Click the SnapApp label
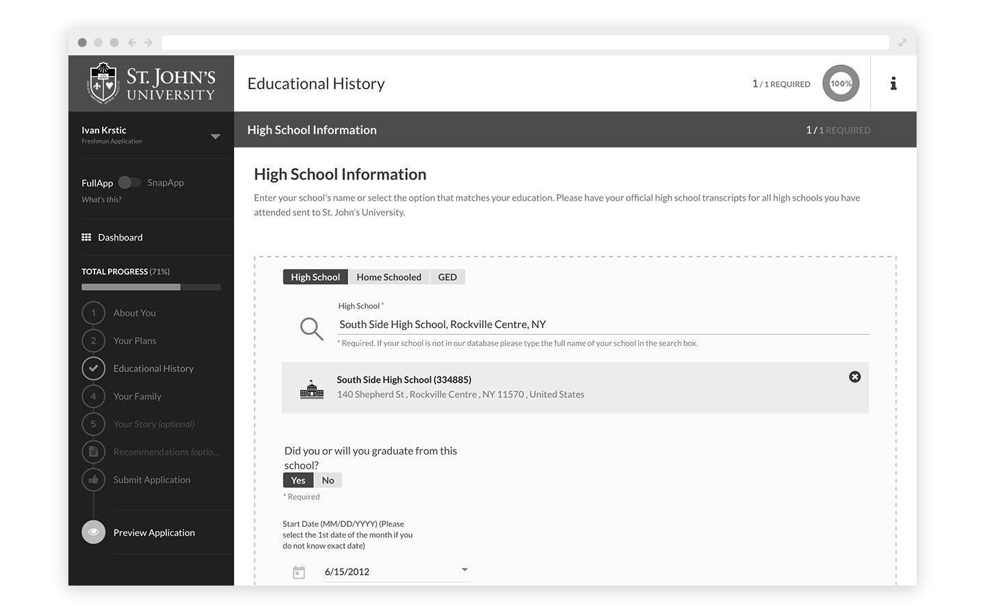This screenshot has width=985, height=615. (166, 182)
